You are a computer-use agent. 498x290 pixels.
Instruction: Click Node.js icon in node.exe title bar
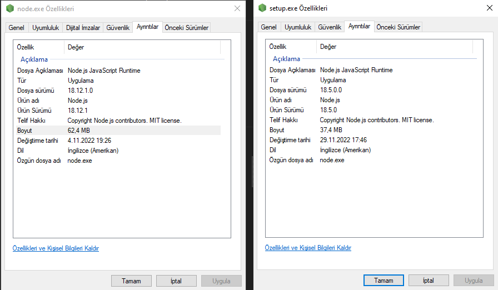tap(10, 8)
